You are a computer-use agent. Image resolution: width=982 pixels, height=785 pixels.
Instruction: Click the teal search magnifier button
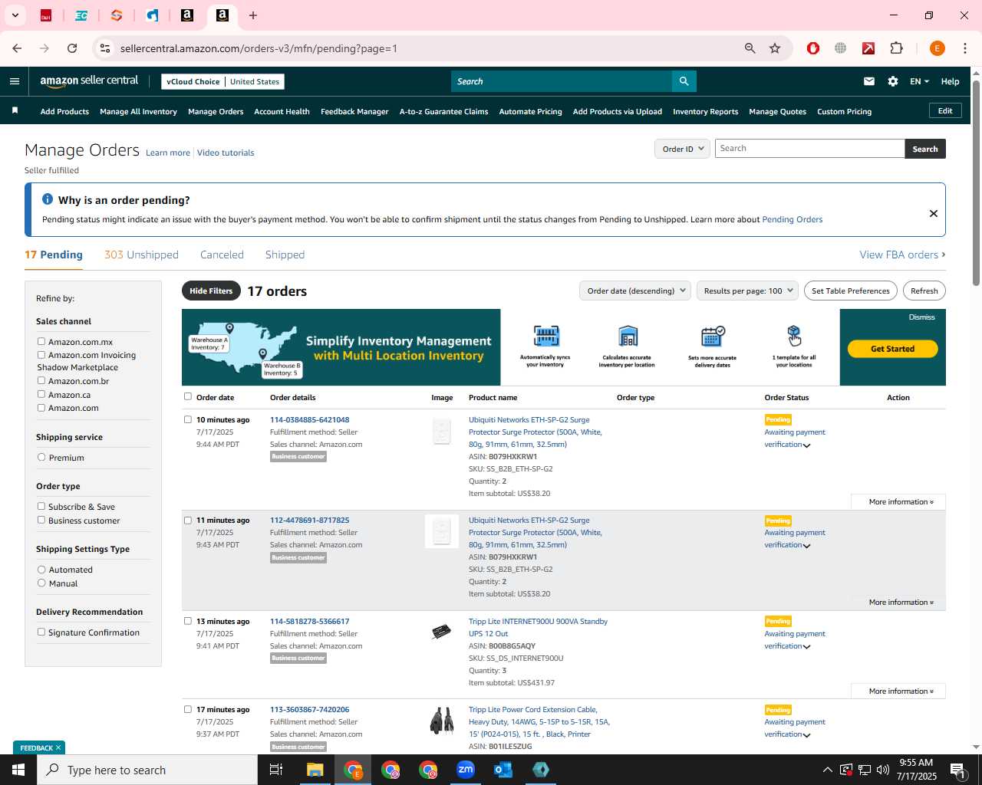pos(684,81)
